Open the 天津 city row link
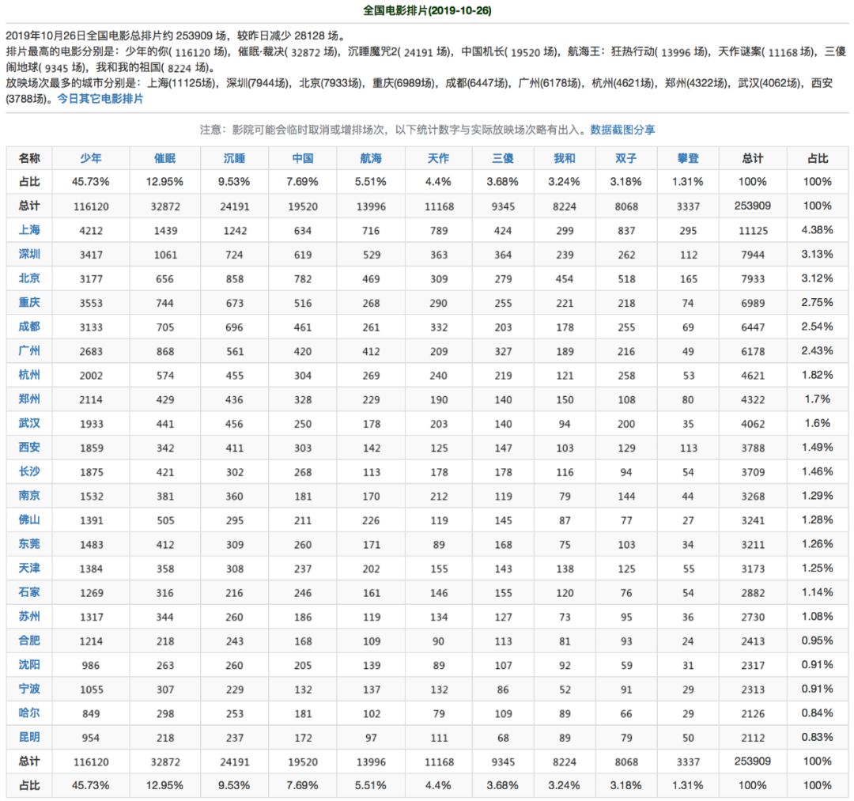 point(29,568)
